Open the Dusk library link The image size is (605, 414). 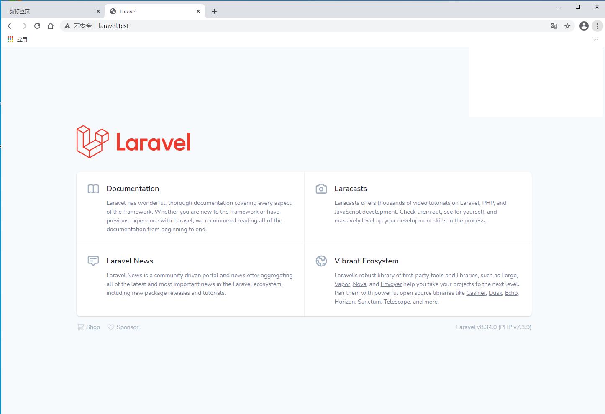[495, 293]
